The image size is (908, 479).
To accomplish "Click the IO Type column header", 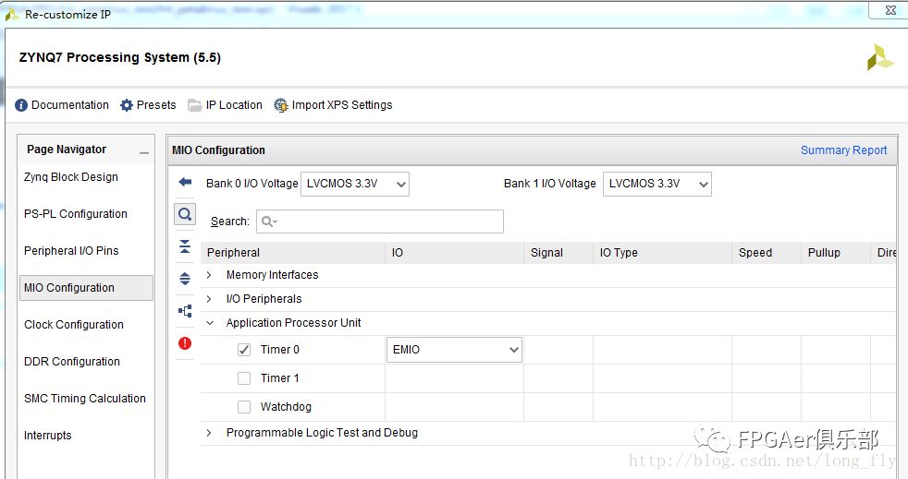I will [662, 253].
